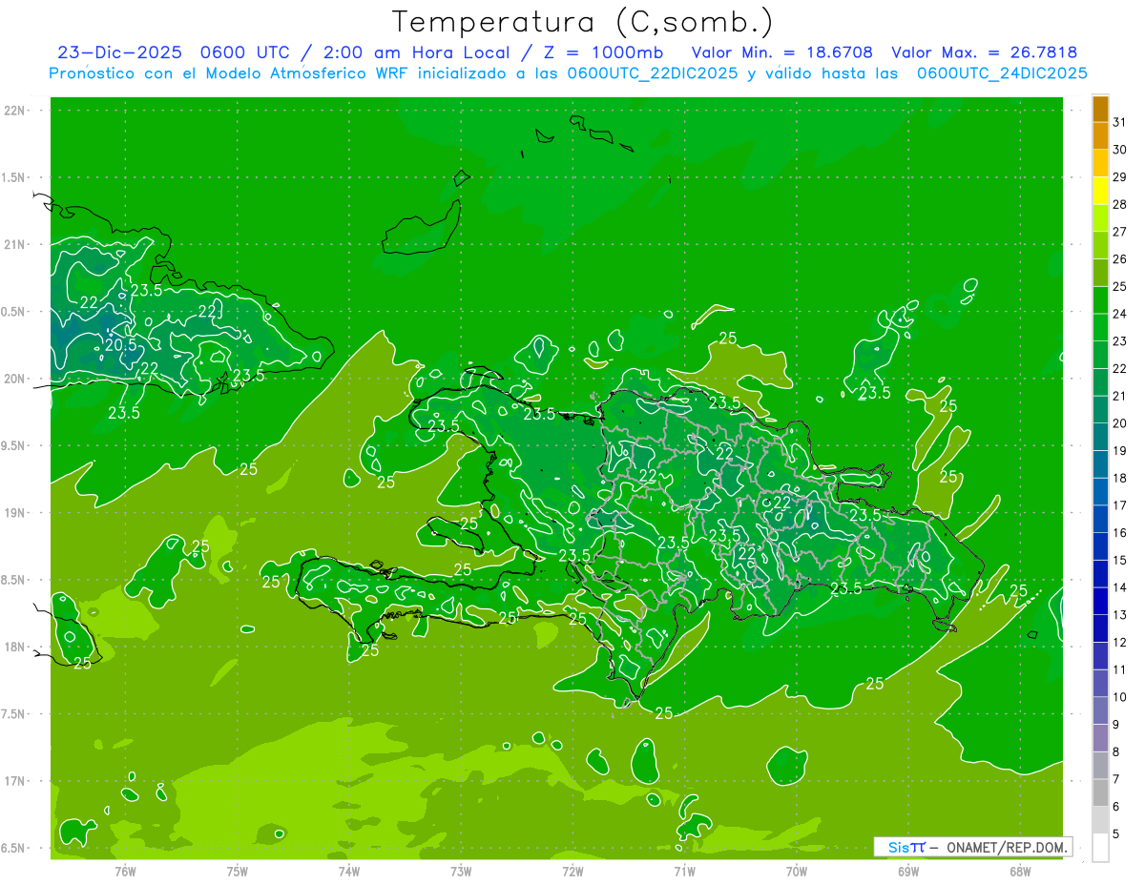The height and width of the screenshot is (884, 1145).
Task: Click the "17N" latitude axis label
Action: [x=14, y=781]
